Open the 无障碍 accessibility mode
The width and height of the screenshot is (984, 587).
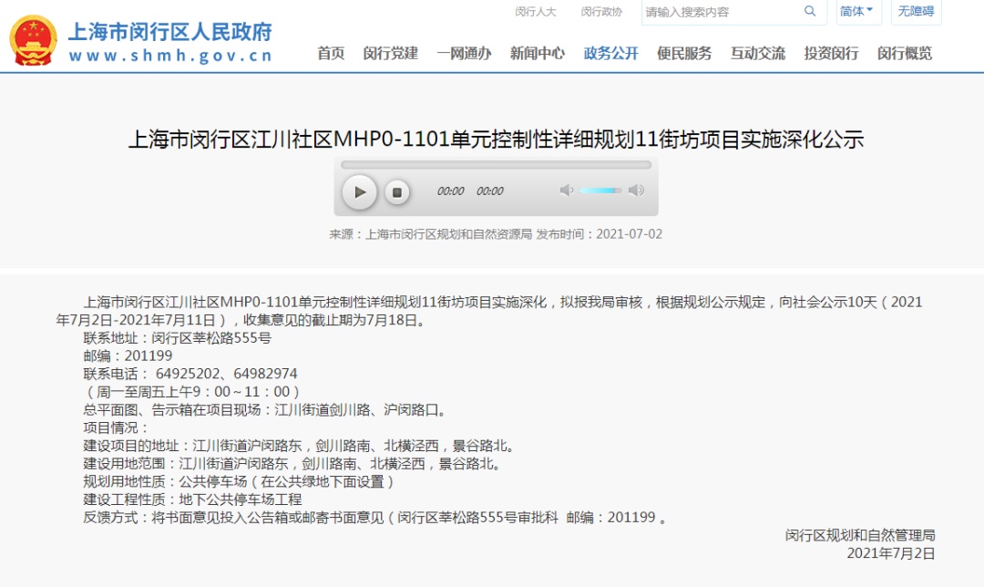point(916,11)
